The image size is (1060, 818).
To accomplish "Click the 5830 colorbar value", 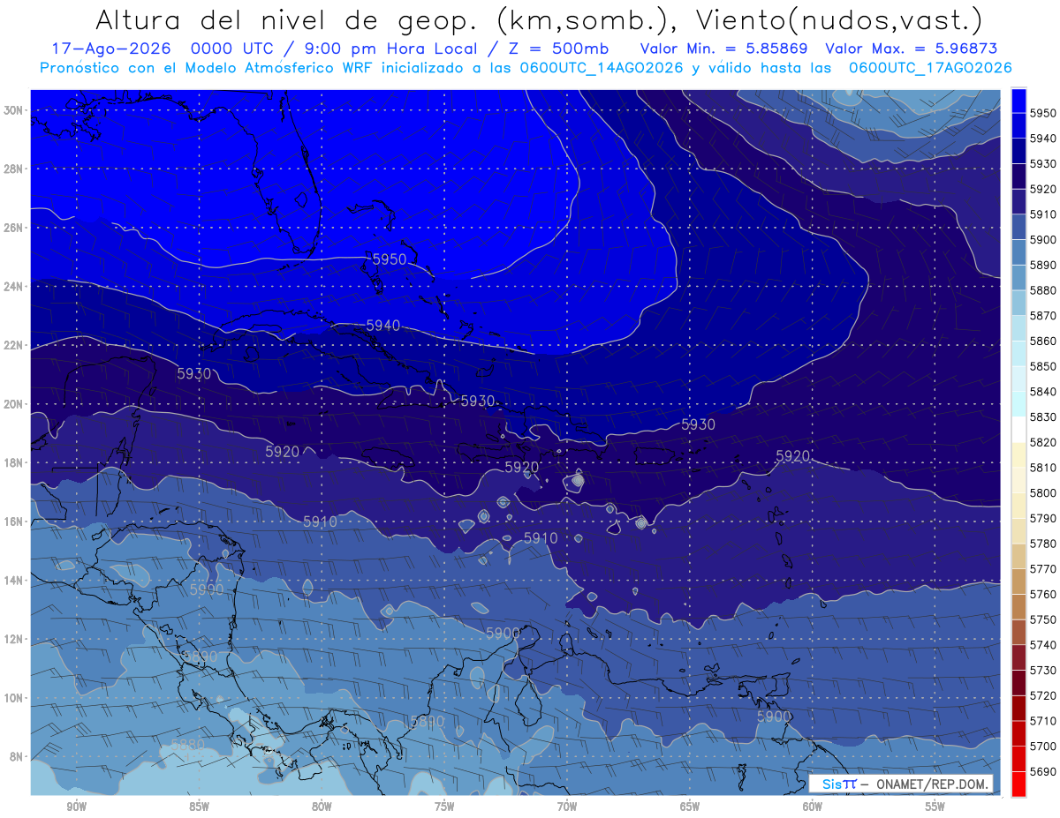I will (x=1042, y=417).
